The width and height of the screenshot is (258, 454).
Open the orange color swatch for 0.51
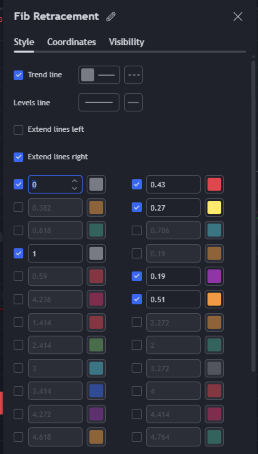(214, 299)
